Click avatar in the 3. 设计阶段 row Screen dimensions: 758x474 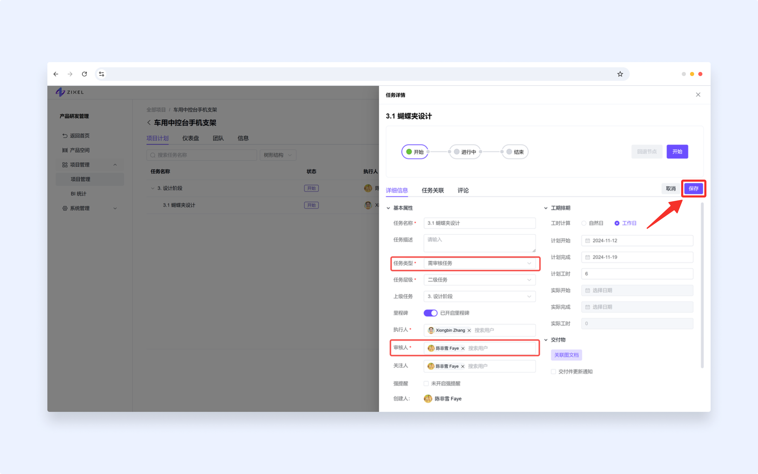368,188
